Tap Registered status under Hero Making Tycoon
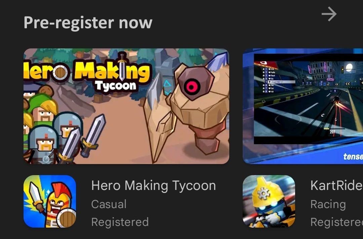This screenshot has height=239, width=363. point(120,222)
